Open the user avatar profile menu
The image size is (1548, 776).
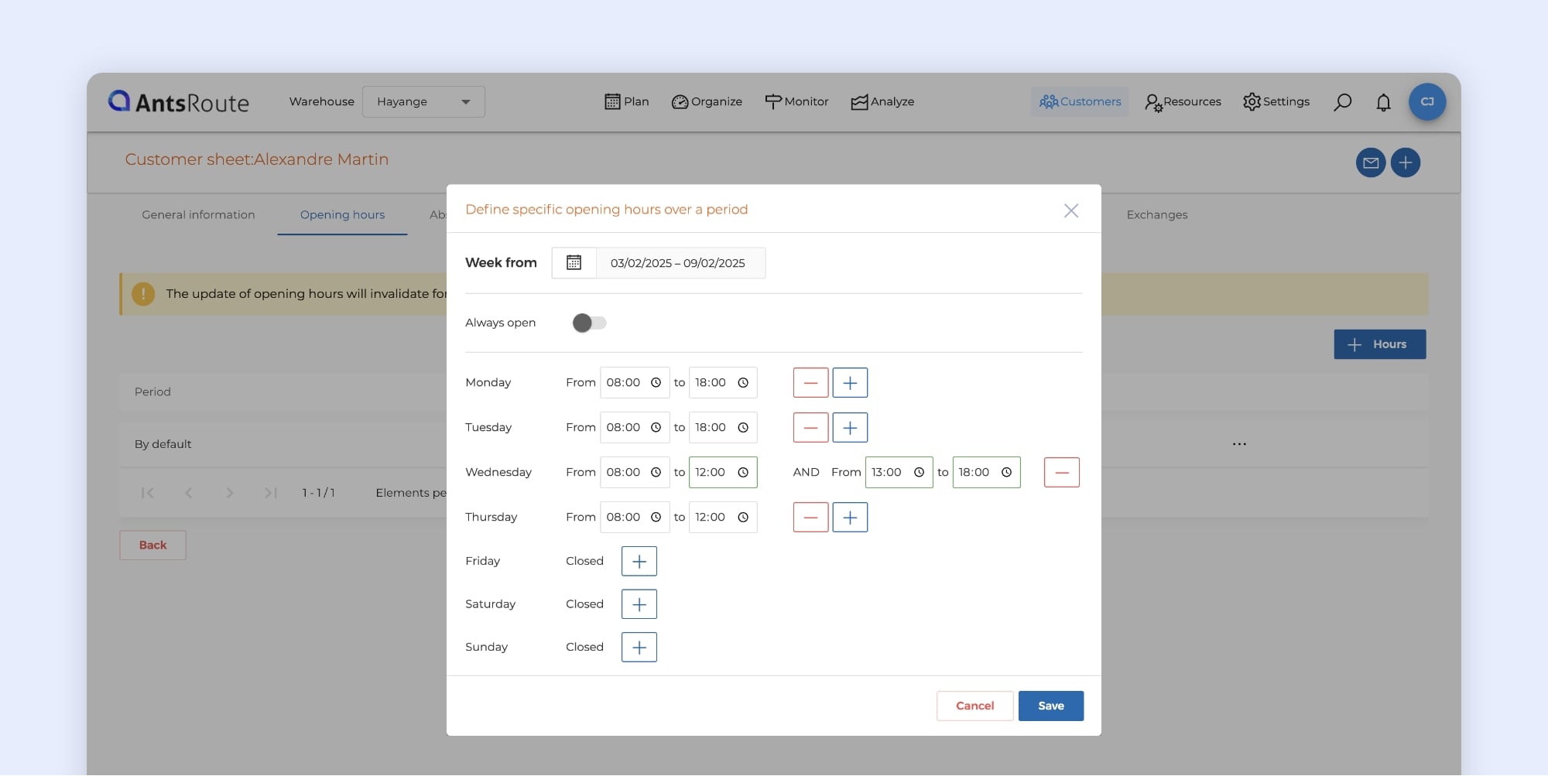pyautogui.click(x=1426, y=102)
